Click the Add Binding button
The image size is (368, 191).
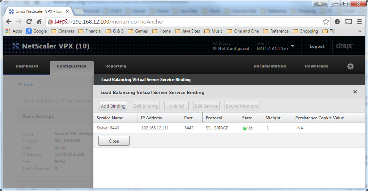tap(113, 106)
